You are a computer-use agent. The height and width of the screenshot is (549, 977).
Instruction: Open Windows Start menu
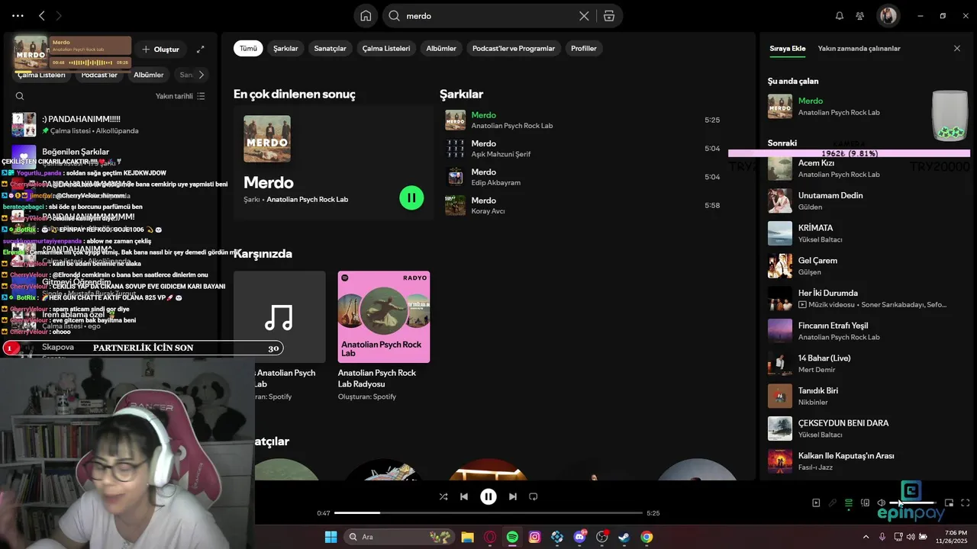click(x=331, y=537)
